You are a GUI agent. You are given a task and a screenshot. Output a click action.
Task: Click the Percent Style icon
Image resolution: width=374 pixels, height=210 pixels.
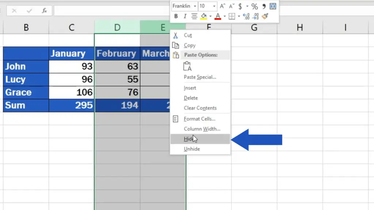point(255,6)
